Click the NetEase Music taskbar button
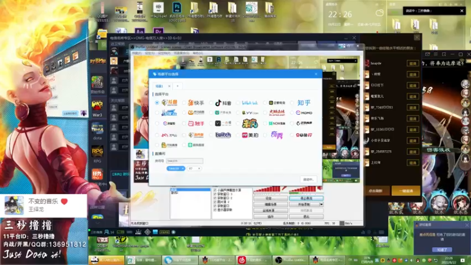Screen dimensions: 471x265 (x=254, y=260)
